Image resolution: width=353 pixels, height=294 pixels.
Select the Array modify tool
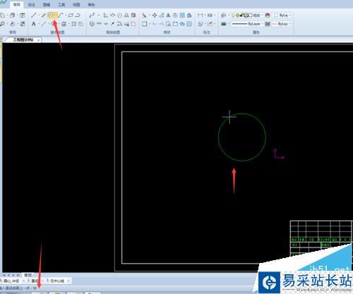(182, 16)
